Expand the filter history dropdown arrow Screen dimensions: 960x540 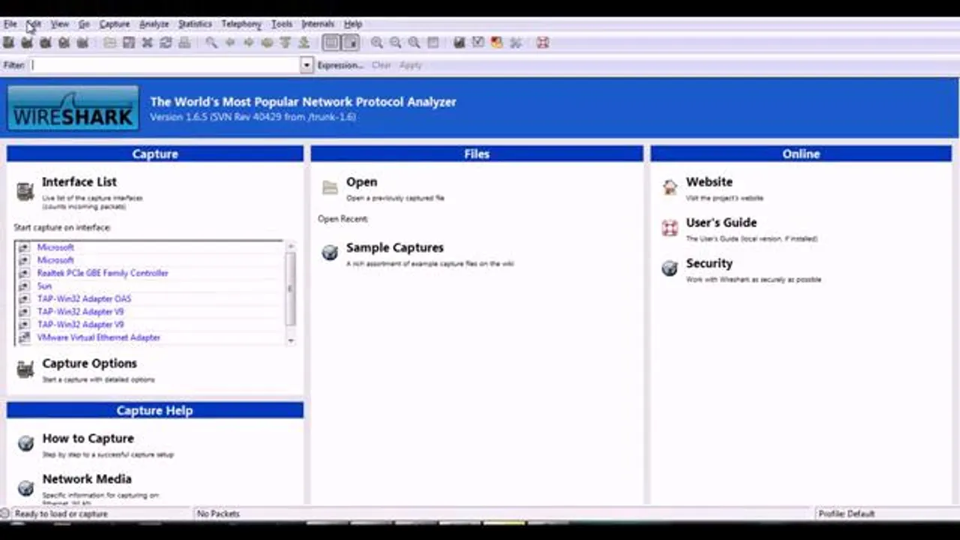point(307,65)
